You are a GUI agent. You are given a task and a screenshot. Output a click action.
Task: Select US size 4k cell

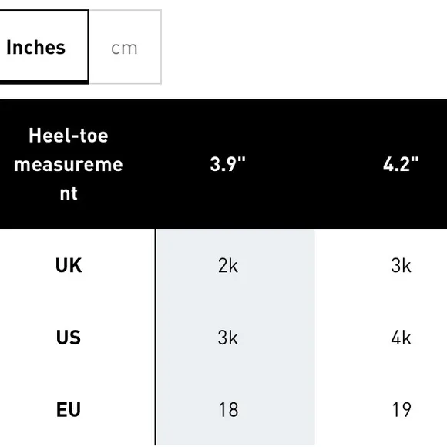tap(401, 338)
